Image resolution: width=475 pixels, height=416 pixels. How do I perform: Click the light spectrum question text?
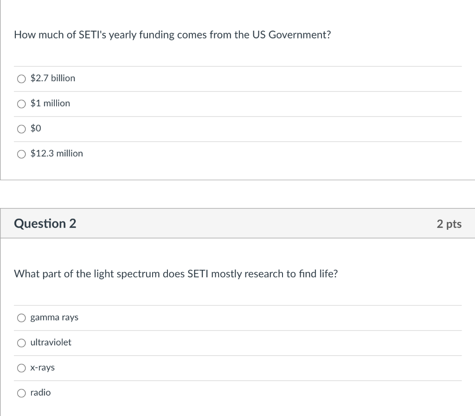(176, 274)
